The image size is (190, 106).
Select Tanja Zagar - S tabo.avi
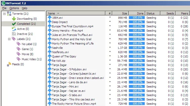point(67,95)
